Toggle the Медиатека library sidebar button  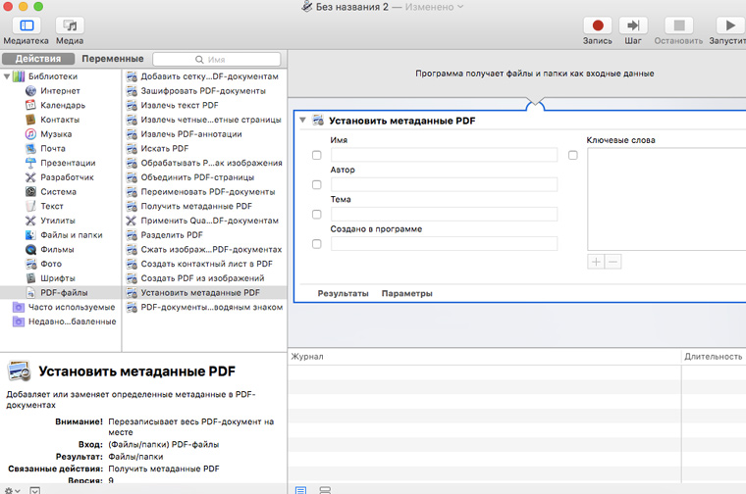coord(27,25)
